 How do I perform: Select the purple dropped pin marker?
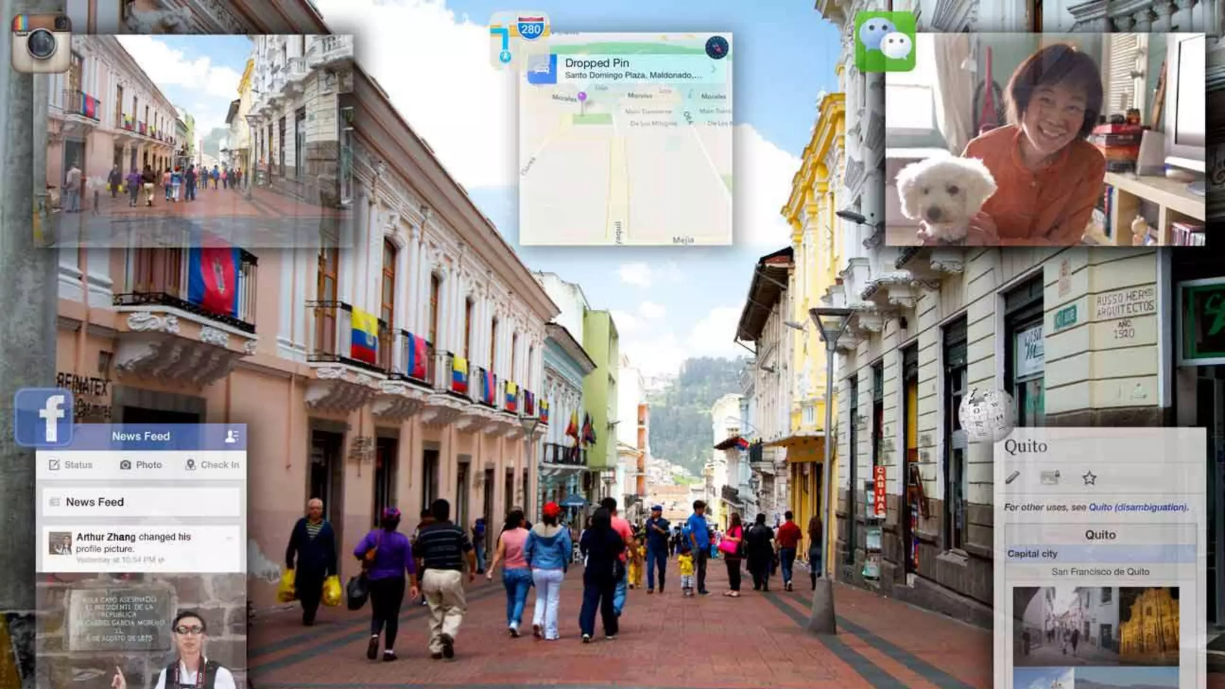[x=582, y=96]
